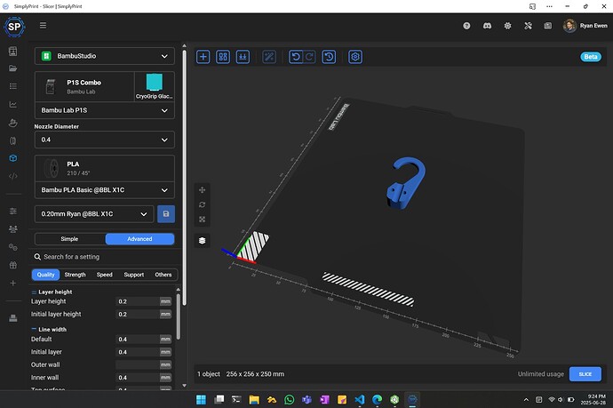Open the hamburger menu
The width and height of the screenshot is (613, 408).
(43, 26)
